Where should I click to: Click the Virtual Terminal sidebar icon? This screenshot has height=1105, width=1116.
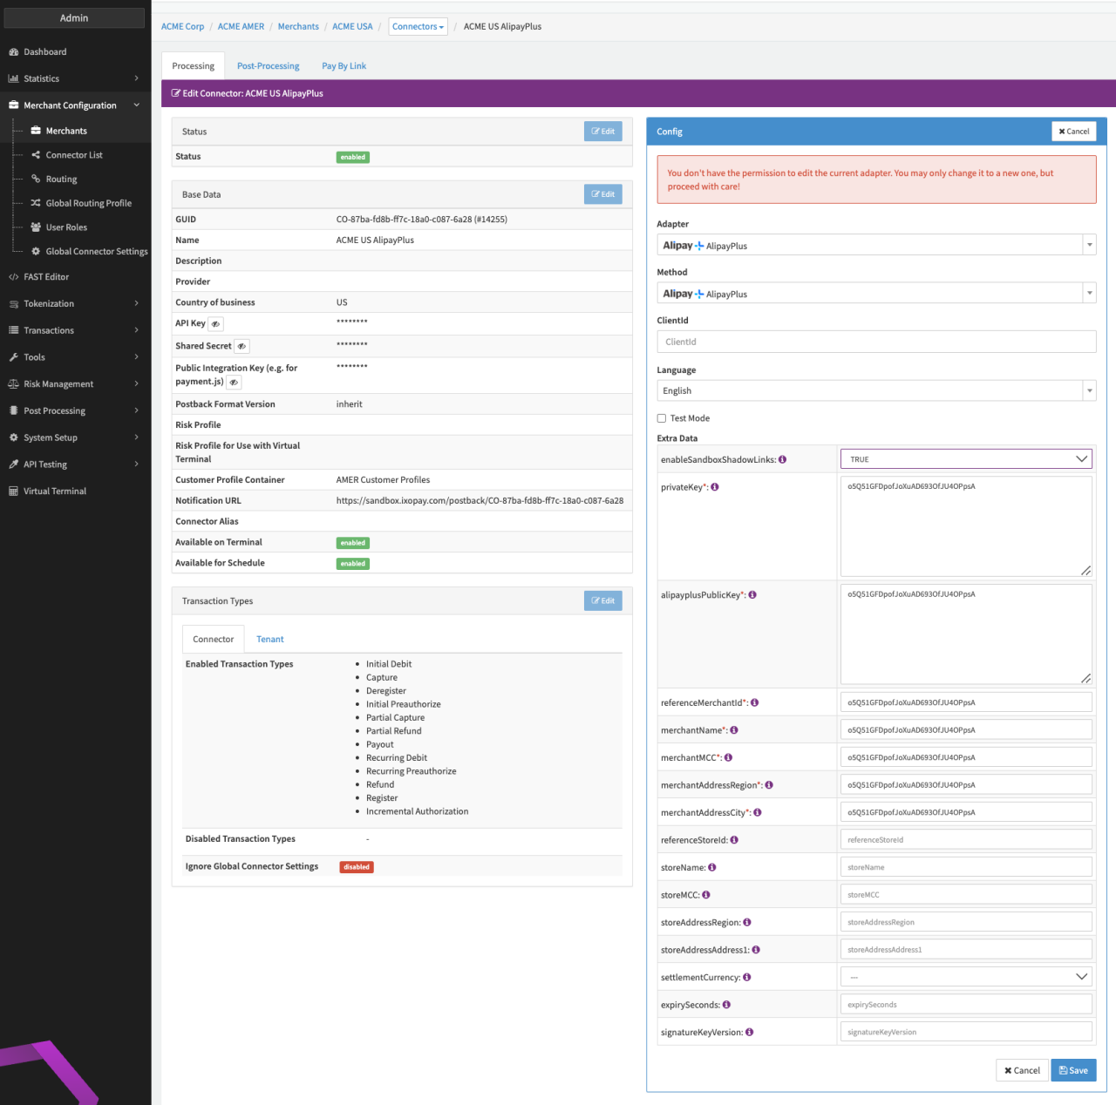point(13,491)
